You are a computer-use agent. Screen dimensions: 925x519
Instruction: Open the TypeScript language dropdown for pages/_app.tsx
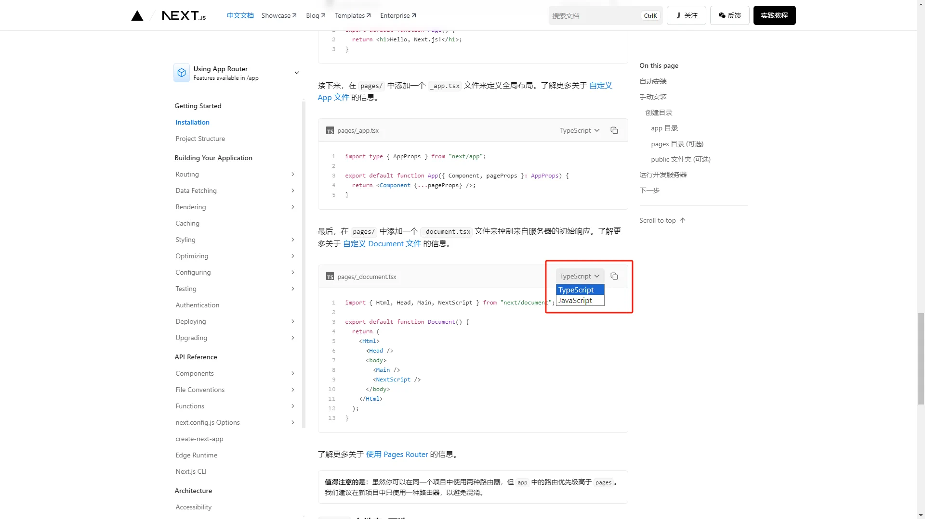coord(580,130)
